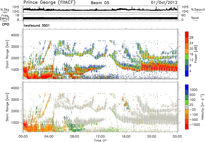Click the '04:00' time tick label
Viewport: 205px width, 142px height.
click(x=49, y=137)
